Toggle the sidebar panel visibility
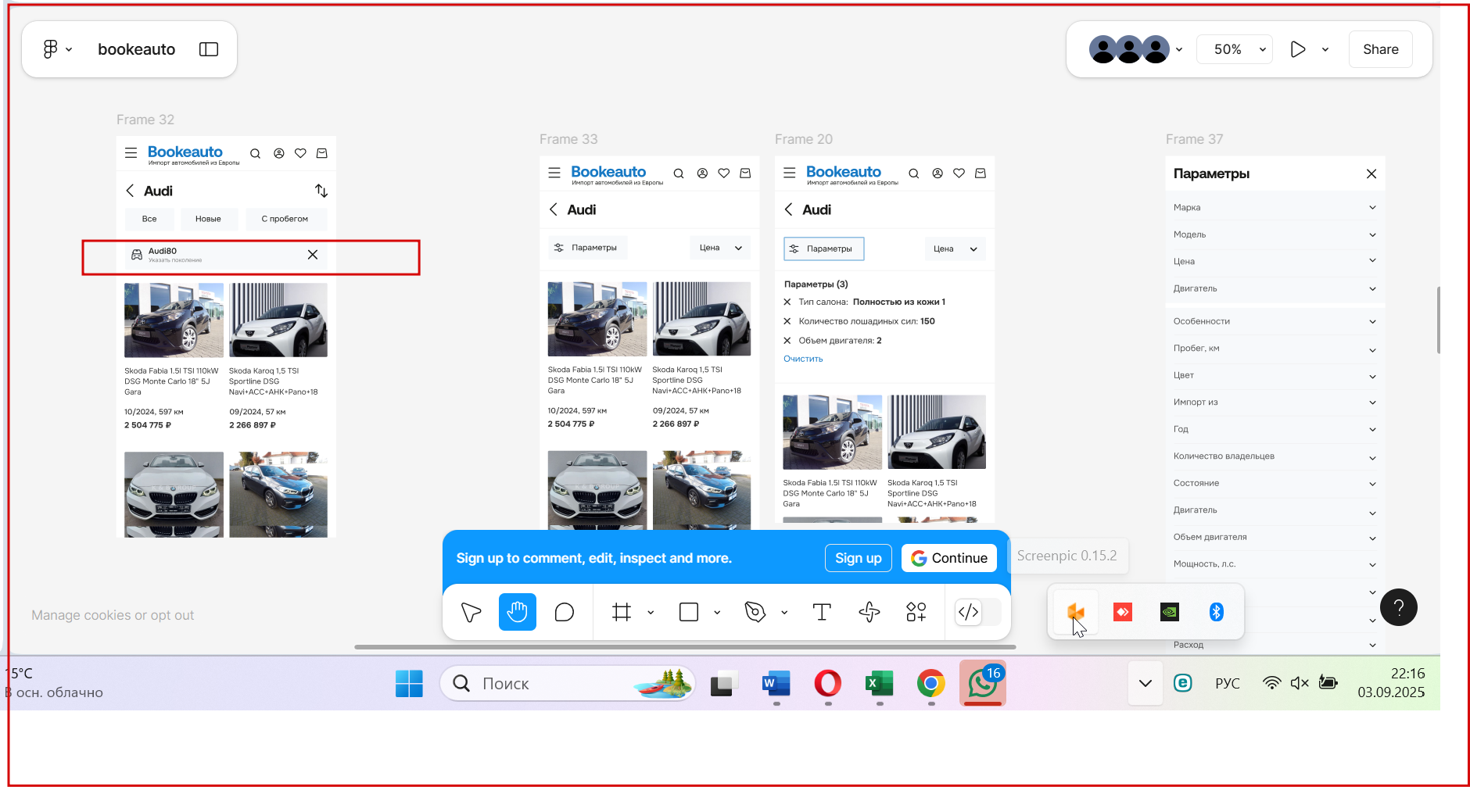The height and width of the screenshot is (787, 1470). click(209, 49)
